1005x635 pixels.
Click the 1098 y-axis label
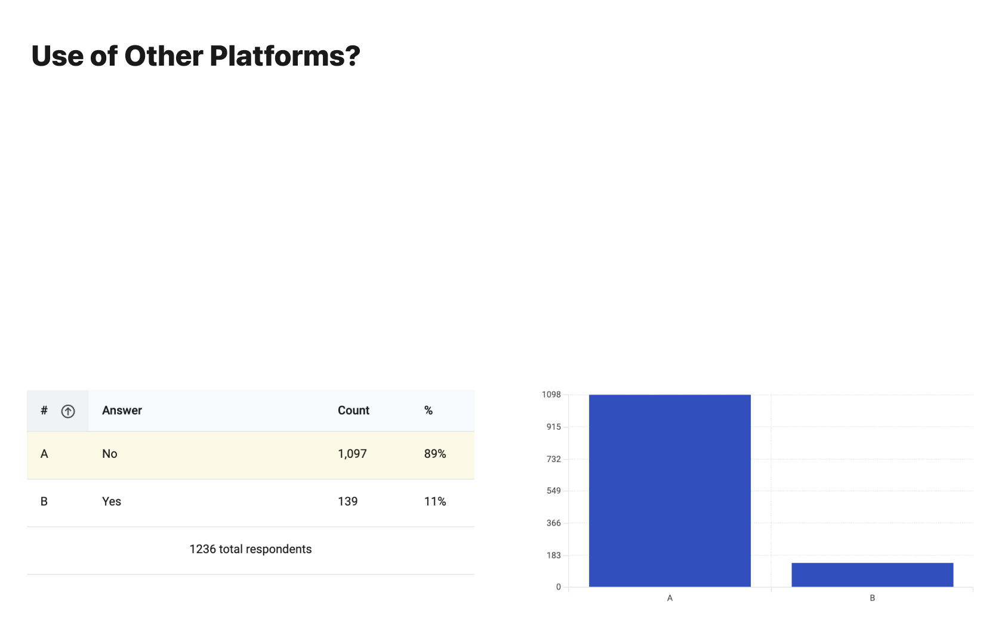point(551,394)
